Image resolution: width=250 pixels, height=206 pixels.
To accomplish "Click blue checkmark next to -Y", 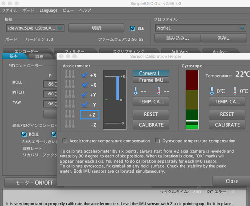I will (85, 105).
